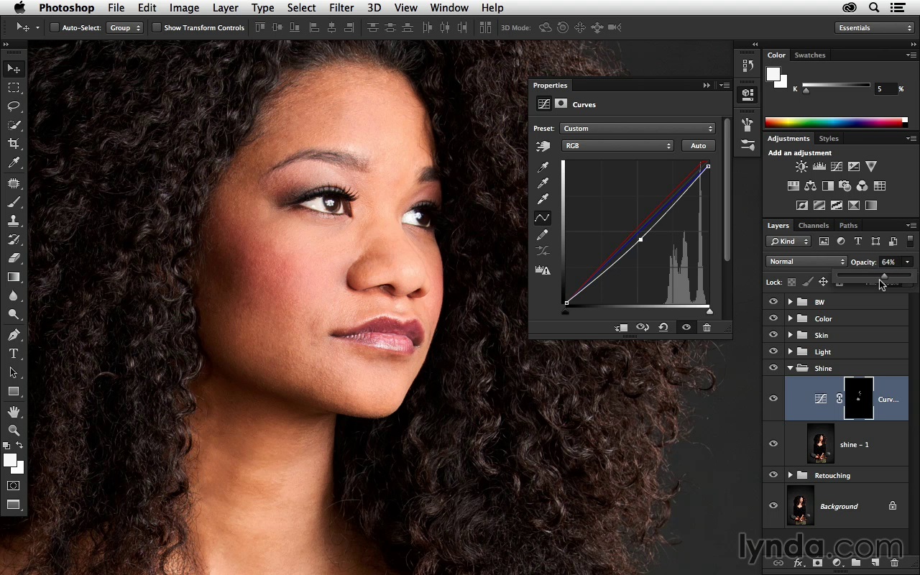Image resolution: width=920 pixels, height=575 pixels.
Task: Select the Move tool
Action: (14, 69)
